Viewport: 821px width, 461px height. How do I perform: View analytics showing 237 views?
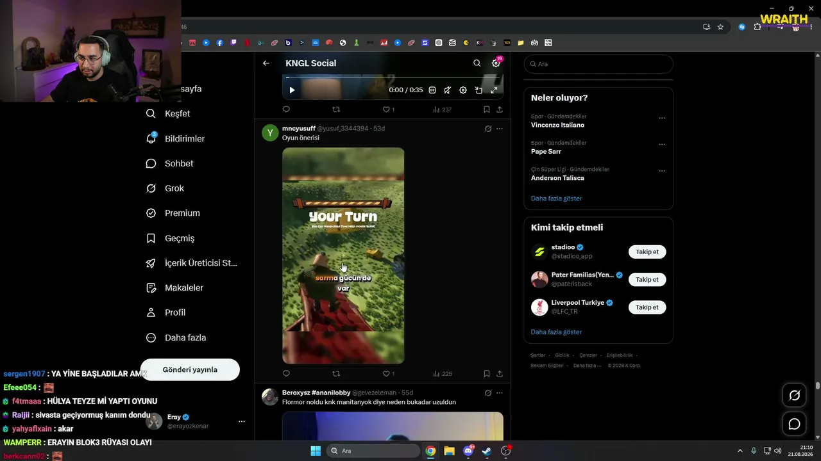click(443, 109)
